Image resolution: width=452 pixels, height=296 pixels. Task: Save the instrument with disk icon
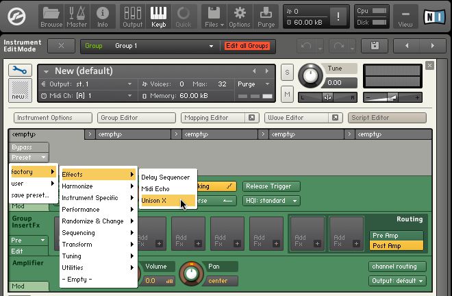[375, 46]
